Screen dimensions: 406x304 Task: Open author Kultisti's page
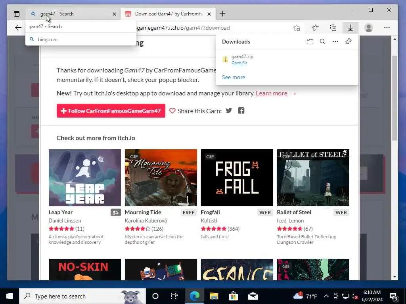(x=209, y=220)
